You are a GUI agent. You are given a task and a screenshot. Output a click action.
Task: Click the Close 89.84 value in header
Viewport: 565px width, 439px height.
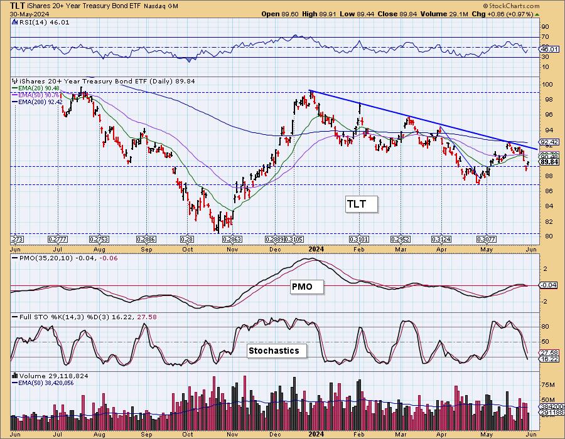(x=397, y=14)
